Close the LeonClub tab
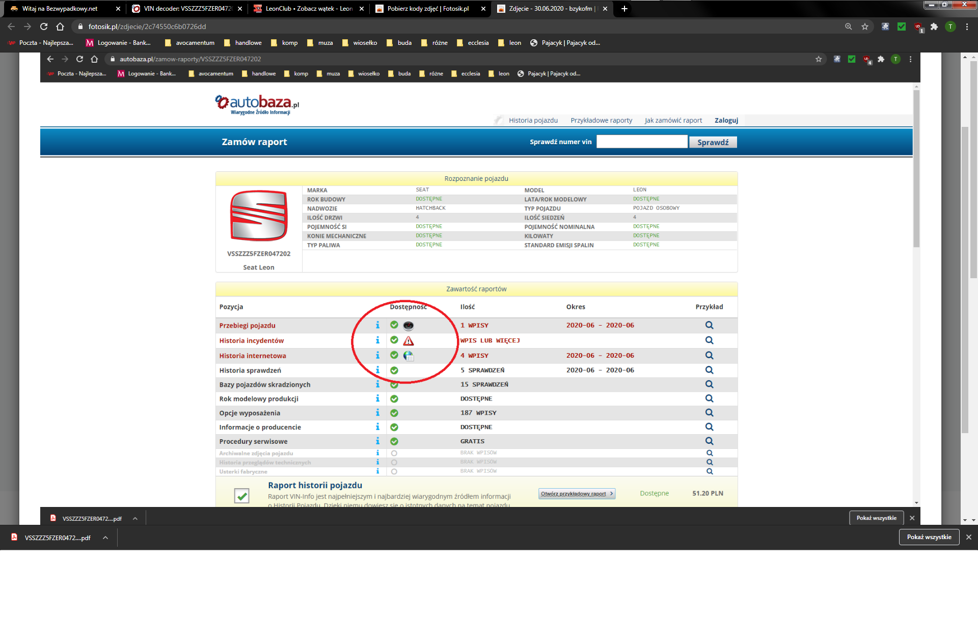The image size is (978, 641). (x=362, y=9)
